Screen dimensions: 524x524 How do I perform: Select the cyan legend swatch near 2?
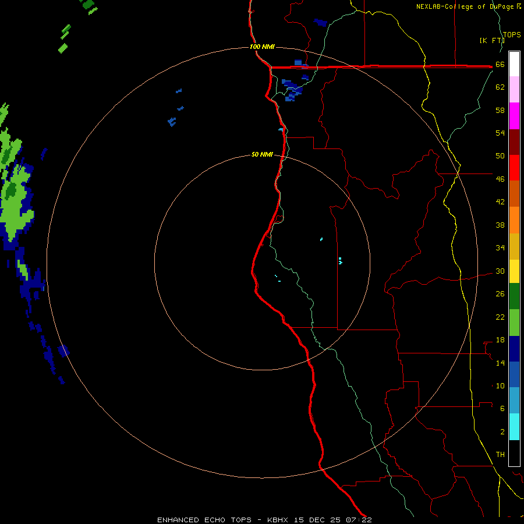514,427
